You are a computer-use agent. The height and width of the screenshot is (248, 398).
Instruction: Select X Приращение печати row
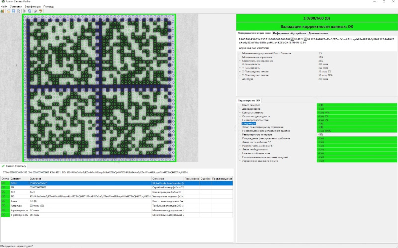click(317, 72)
